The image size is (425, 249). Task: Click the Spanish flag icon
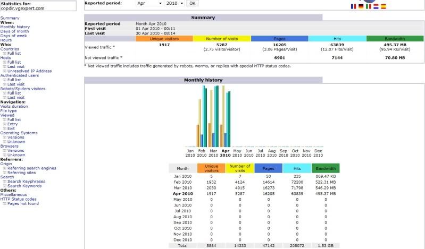[384, 6]
